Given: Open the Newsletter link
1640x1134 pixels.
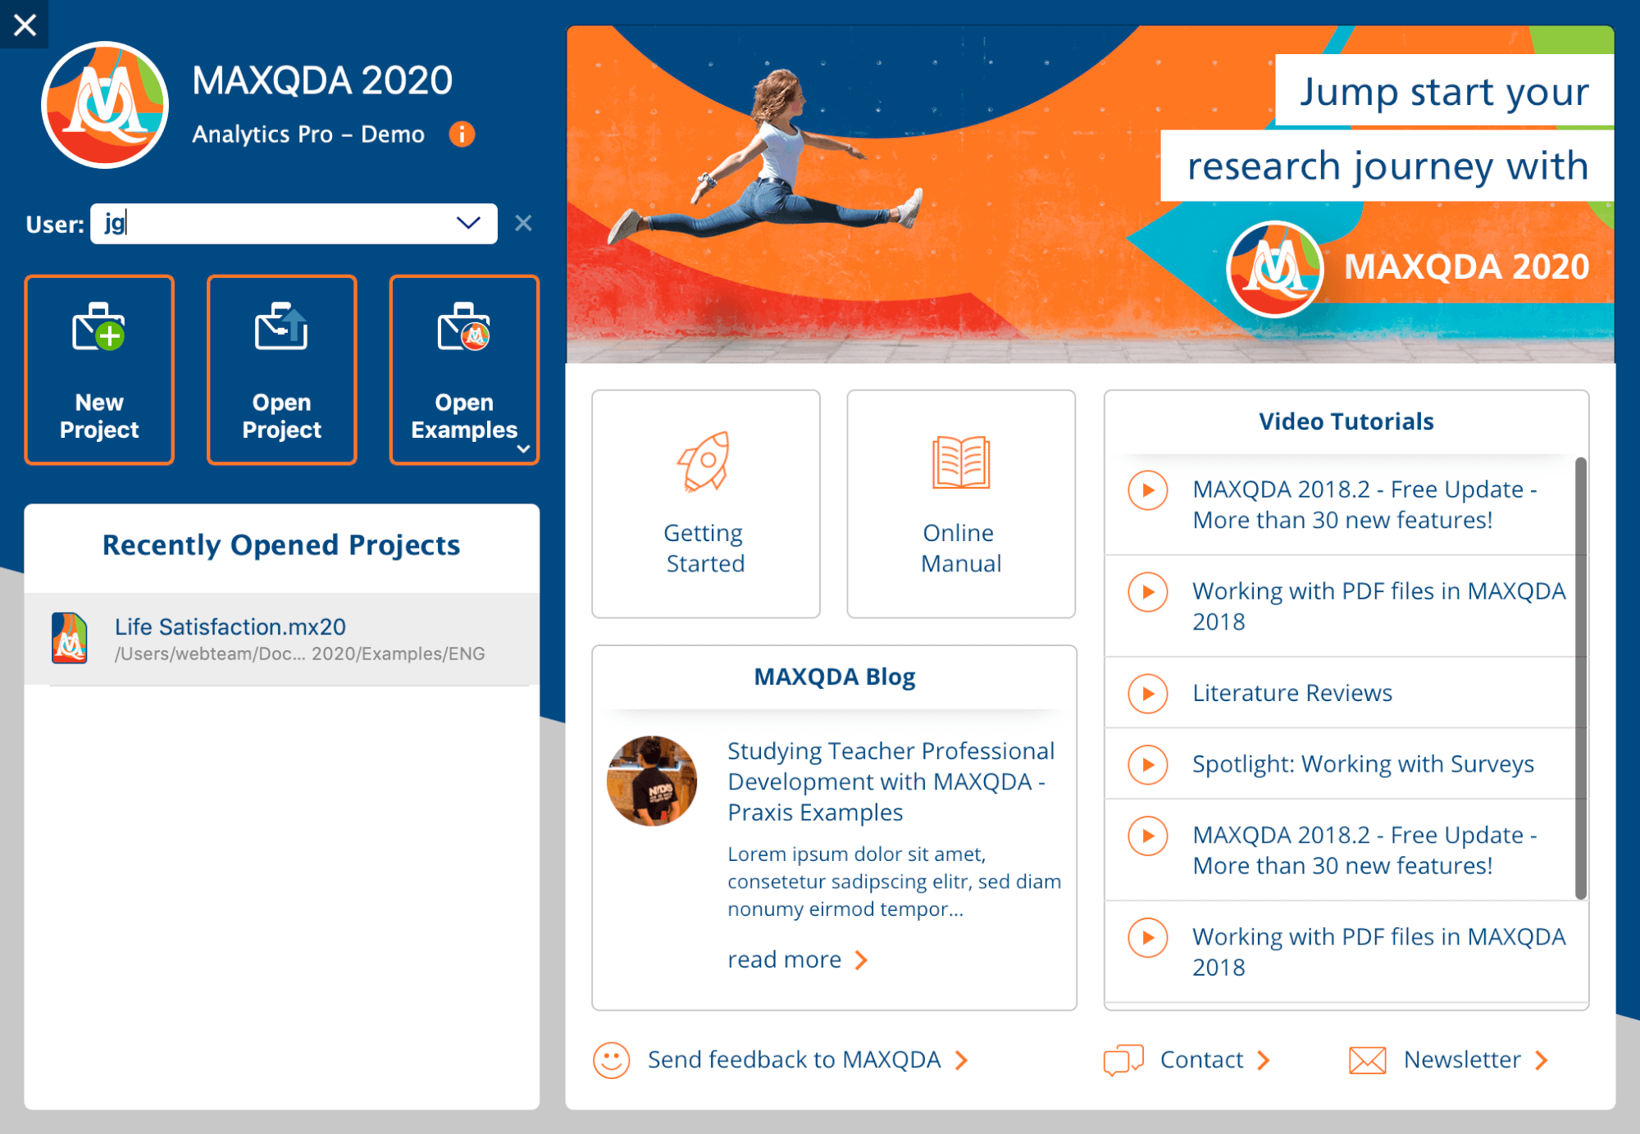Looking at the screenshot, I should pos(1462,1059).
